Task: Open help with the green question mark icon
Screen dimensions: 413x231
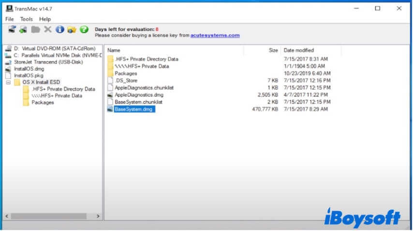Action: tap(84, 30)
